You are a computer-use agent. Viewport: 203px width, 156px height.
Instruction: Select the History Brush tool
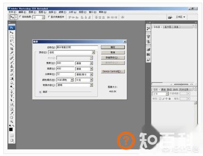12,70
